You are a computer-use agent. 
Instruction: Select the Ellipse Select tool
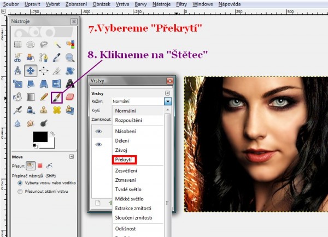point(31,45)
